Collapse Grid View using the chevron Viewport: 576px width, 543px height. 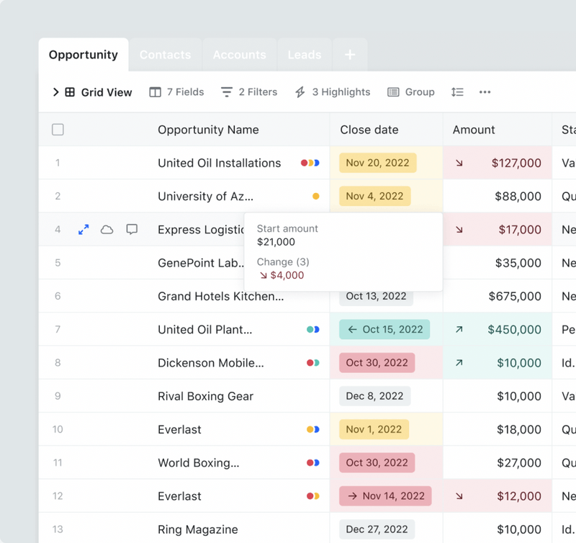[x=55, y=92]
